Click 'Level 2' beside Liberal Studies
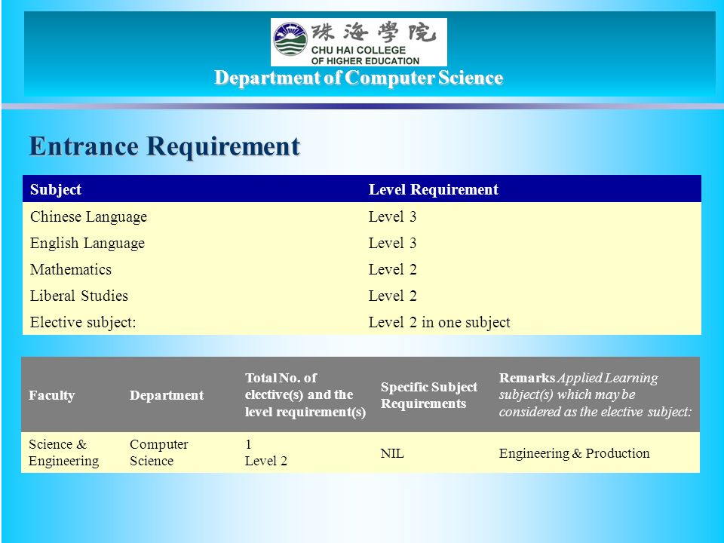 click(392, 296)
